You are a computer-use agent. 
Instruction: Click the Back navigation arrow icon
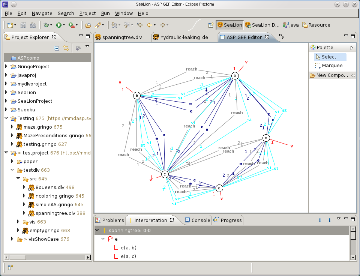[x=150, y=25]
